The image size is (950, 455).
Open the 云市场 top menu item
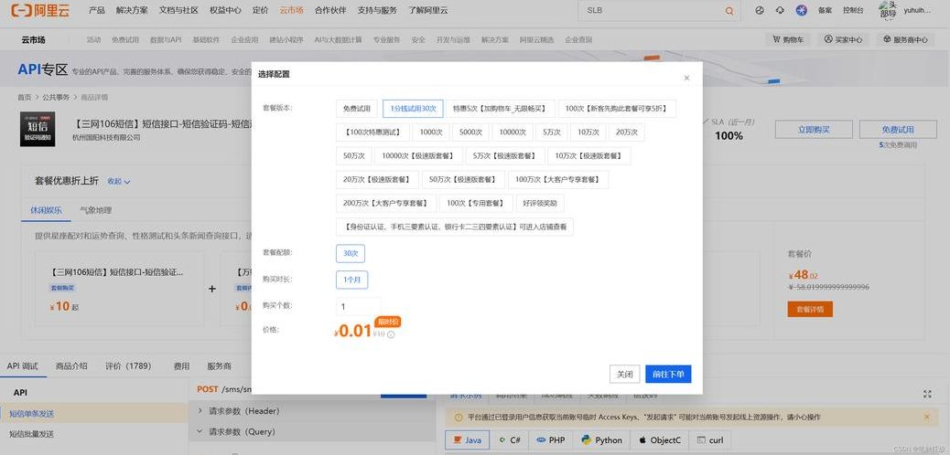(291, 10)
